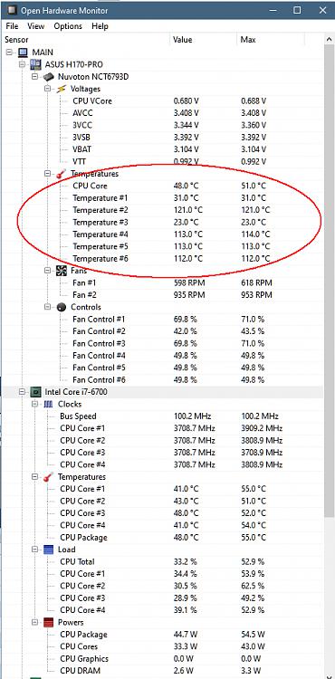Collapse the Fans group
Screen dimensions: 335x679
[48, 271]
